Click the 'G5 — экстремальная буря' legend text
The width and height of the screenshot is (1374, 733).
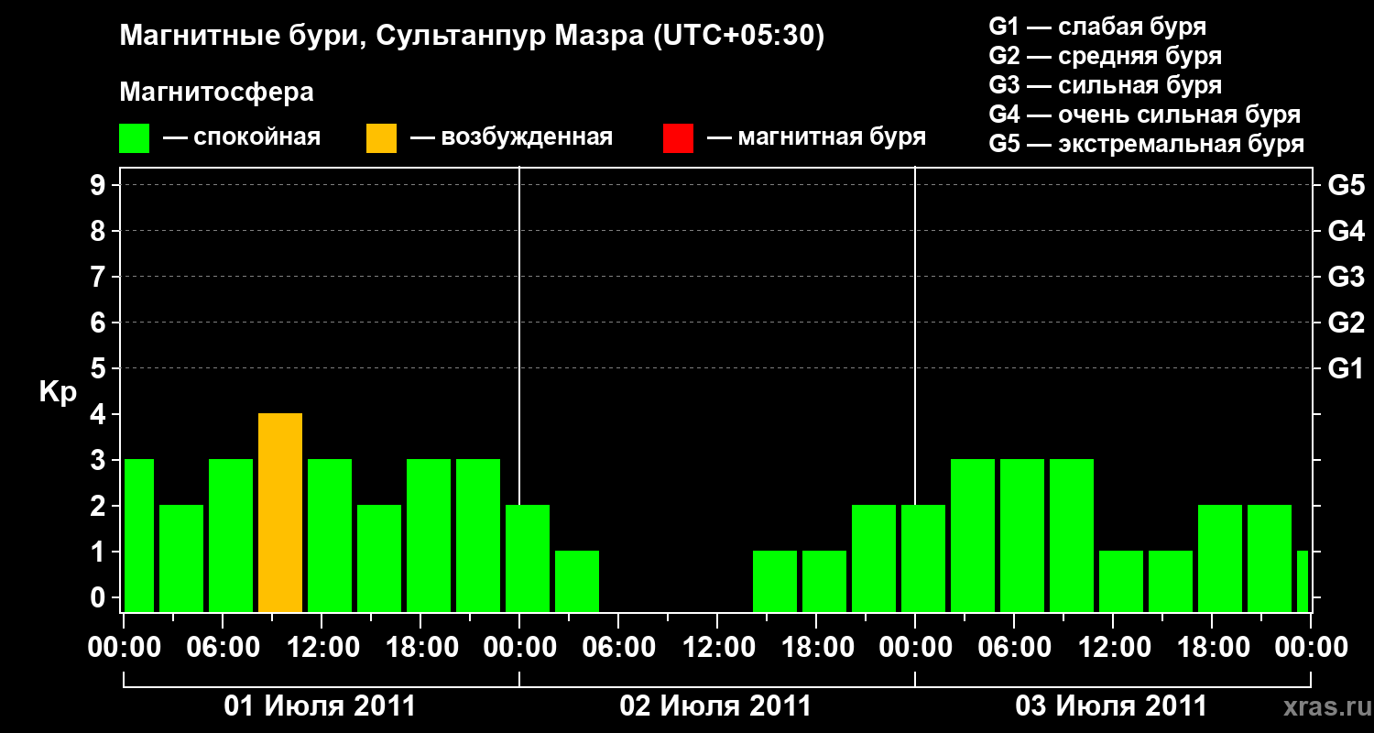[1147, 145]
